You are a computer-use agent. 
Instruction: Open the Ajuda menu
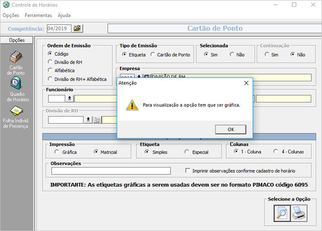(x=64, y=15)
